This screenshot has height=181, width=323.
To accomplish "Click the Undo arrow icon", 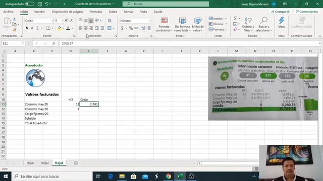I will (46, 4).
